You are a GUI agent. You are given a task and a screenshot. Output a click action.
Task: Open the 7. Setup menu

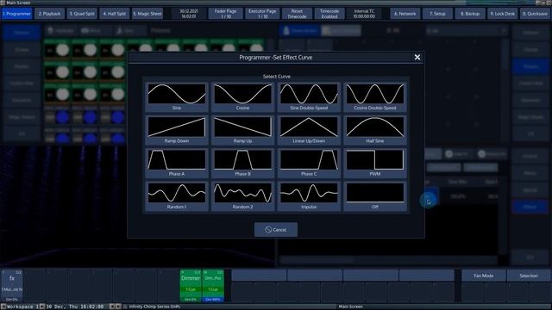click(437, 14)
